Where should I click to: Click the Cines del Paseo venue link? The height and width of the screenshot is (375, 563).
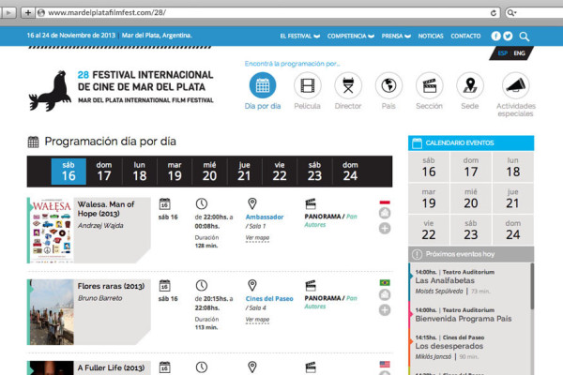click(269, 298)
